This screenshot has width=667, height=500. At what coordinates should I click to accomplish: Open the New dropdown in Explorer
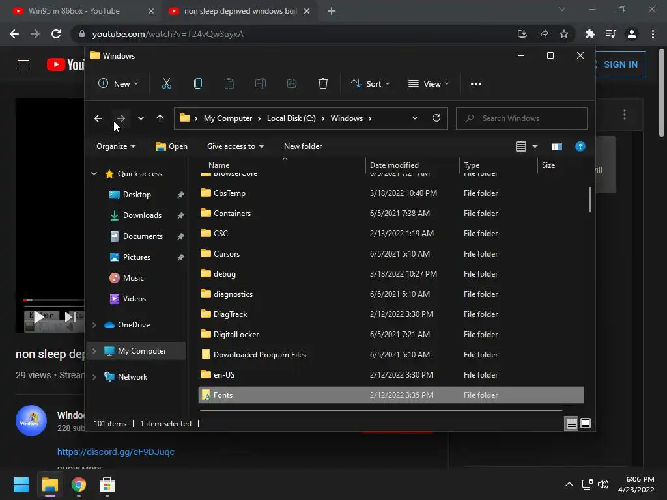[x=119, y=84]
